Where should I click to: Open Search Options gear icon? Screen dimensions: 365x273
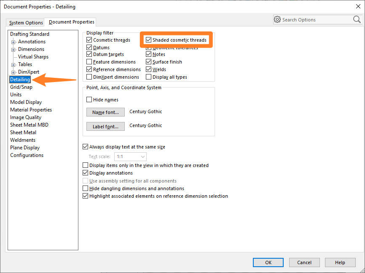tap(277, 19)
